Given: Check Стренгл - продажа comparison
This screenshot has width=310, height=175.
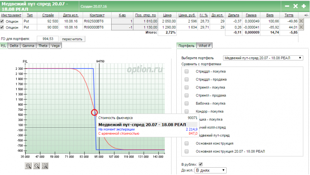Looking at the screenshot, I should [186, 95].
